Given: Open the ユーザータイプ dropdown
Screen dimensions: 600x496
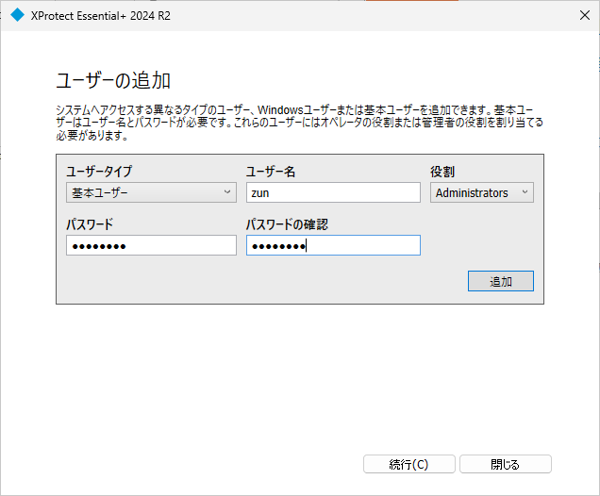Looking at the screenshot, I should (x=151, y=192).
